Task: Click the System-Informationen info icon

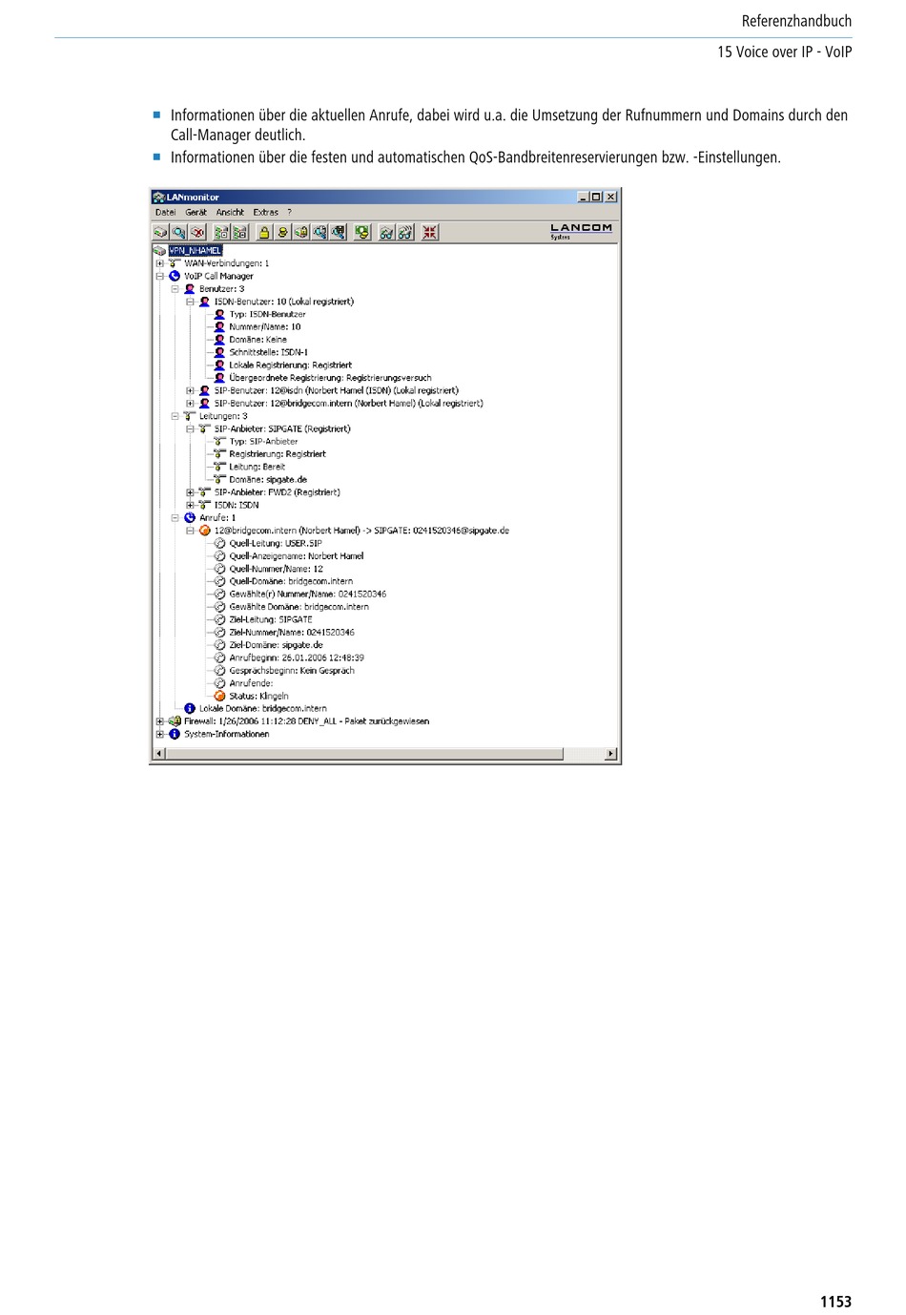Action: (x=175, y=734)
